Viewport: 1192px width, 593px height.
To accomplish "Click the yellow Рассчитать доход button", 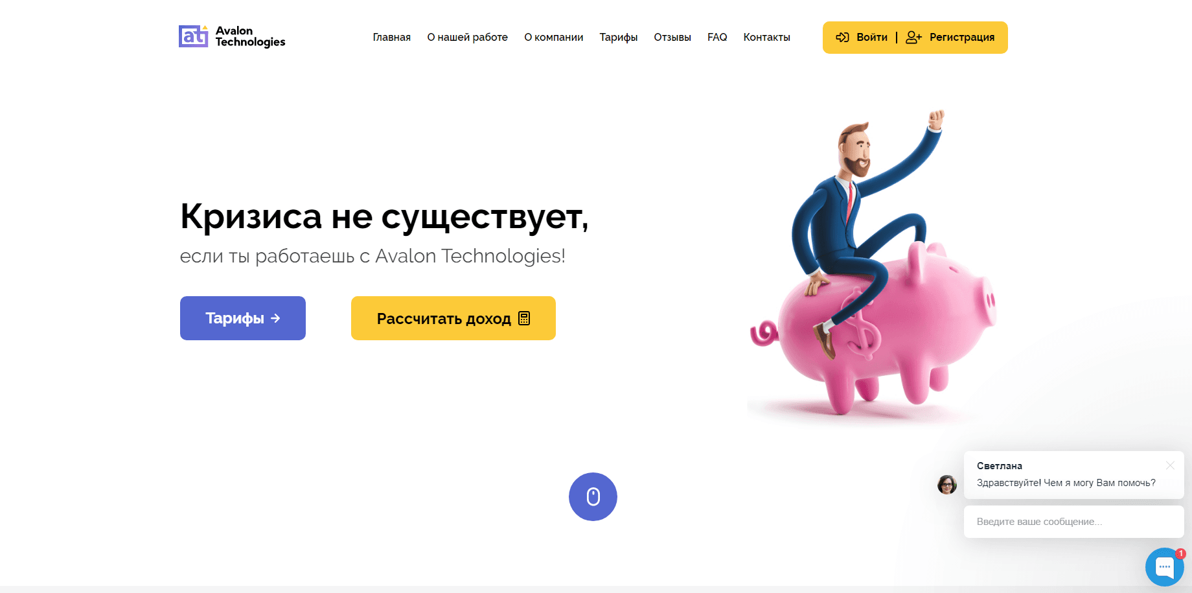I will pyautogui.click(x=453, y=318).
